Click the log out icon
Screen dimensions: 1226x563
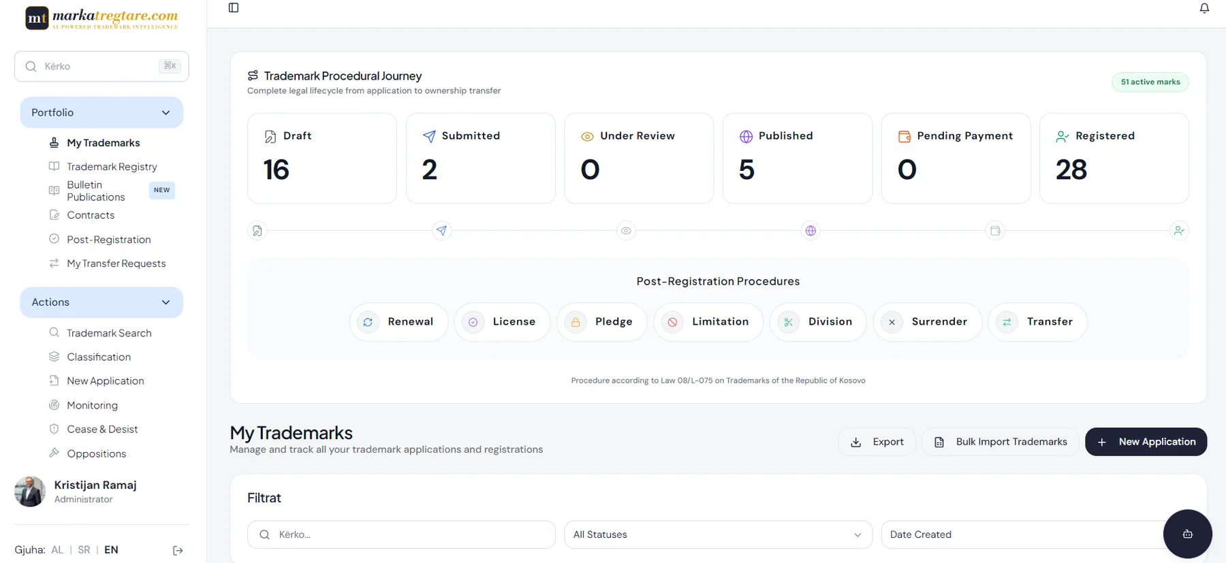178,550
